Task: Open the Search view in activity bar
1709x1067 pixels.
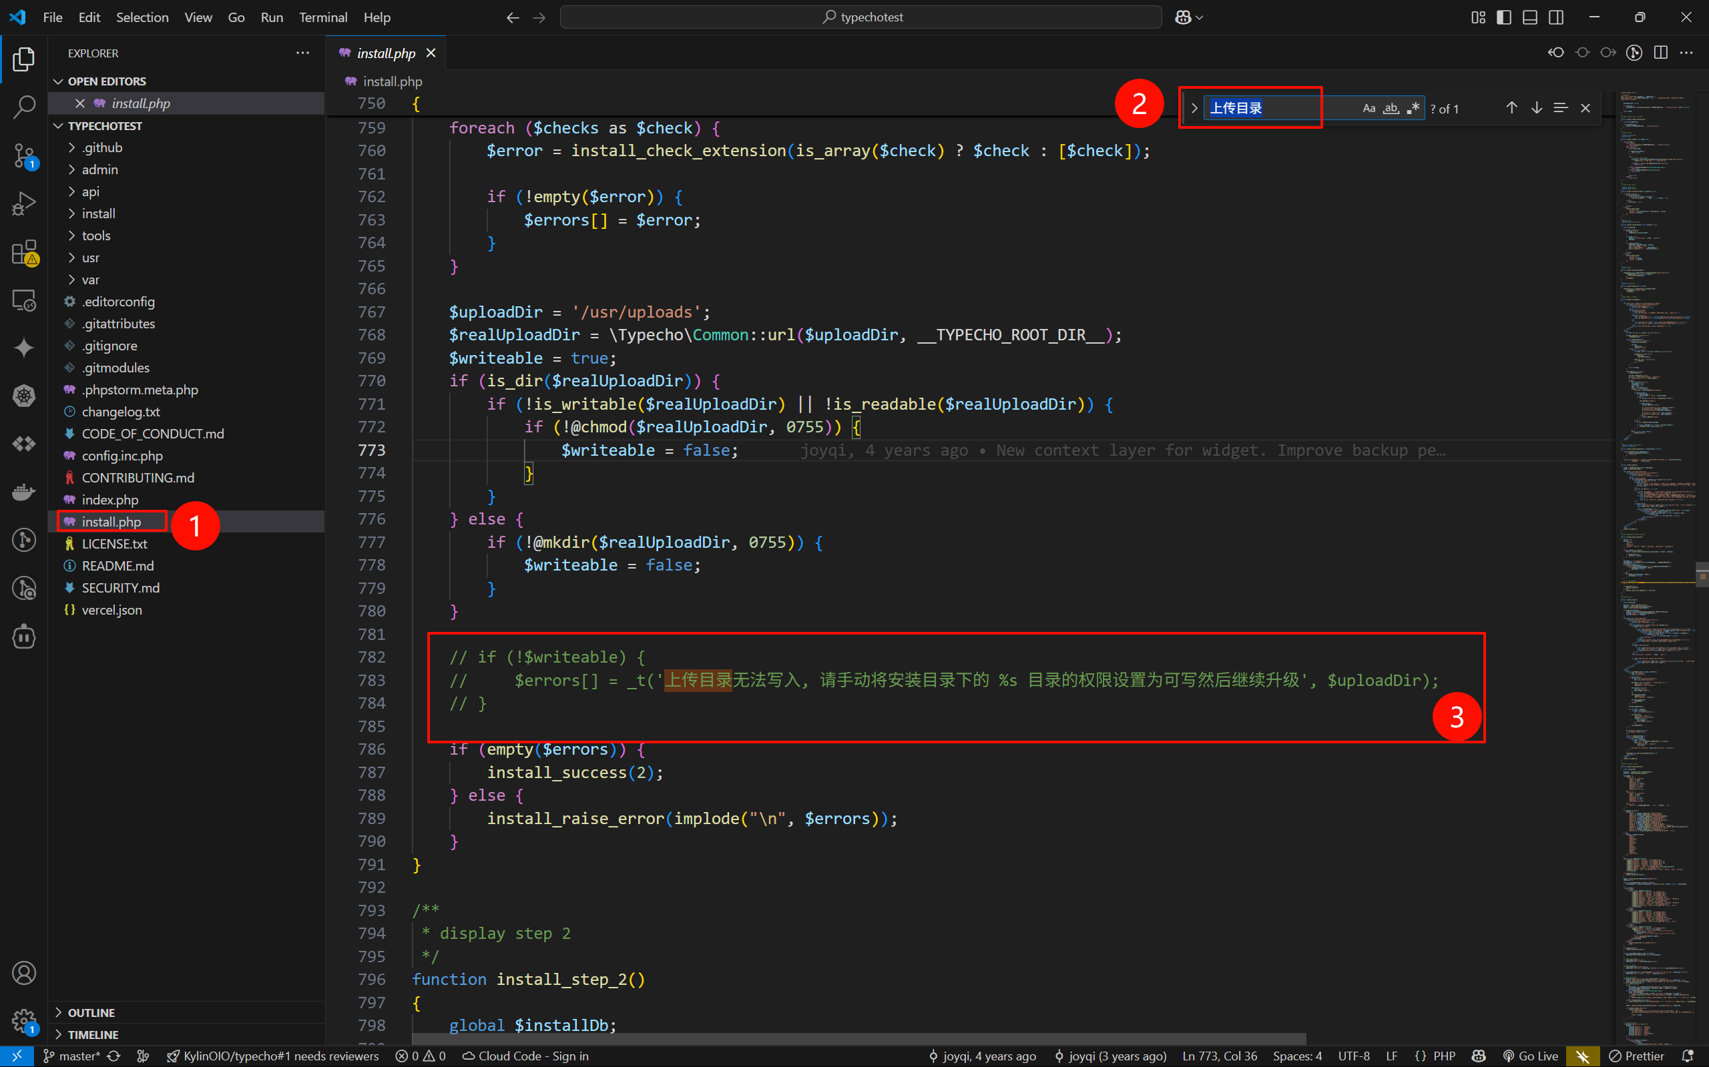Action: 23,107
